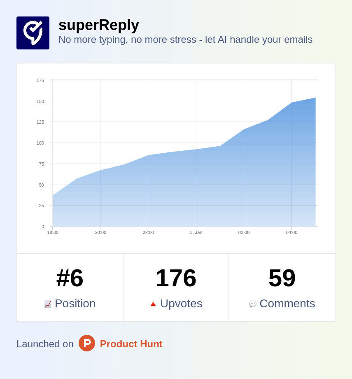Click the 3. Jan date axis label
The image size is (352, 379).
[x=196, y=232]
